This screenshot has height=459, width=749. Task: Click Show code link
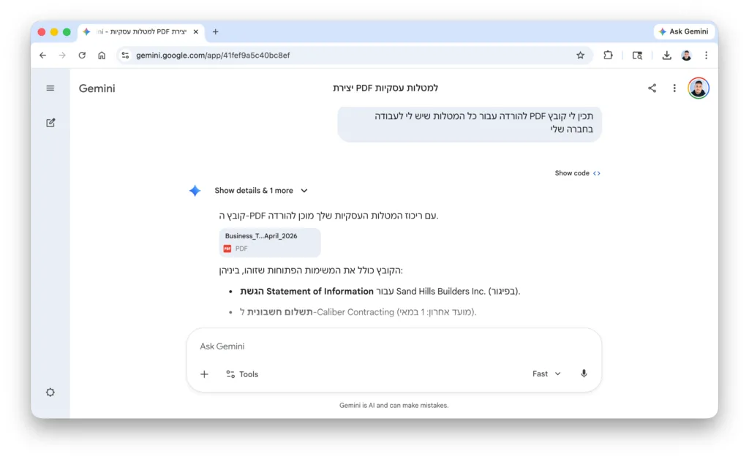(x=578, y=173)
